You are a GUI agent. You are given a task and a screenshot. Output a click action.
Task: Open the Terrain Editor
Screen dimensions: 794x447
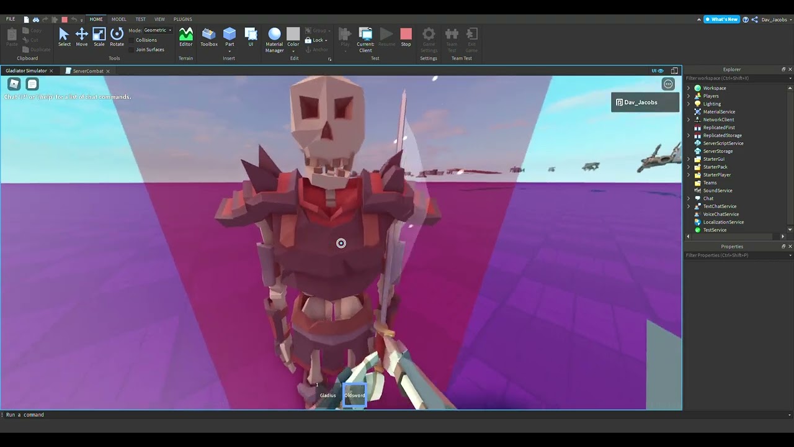(185, 37)
